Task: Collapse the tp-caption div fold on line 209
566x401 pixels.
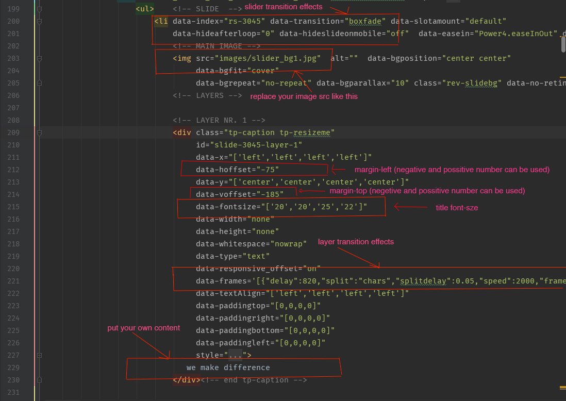Action: (x=39, y=133)
